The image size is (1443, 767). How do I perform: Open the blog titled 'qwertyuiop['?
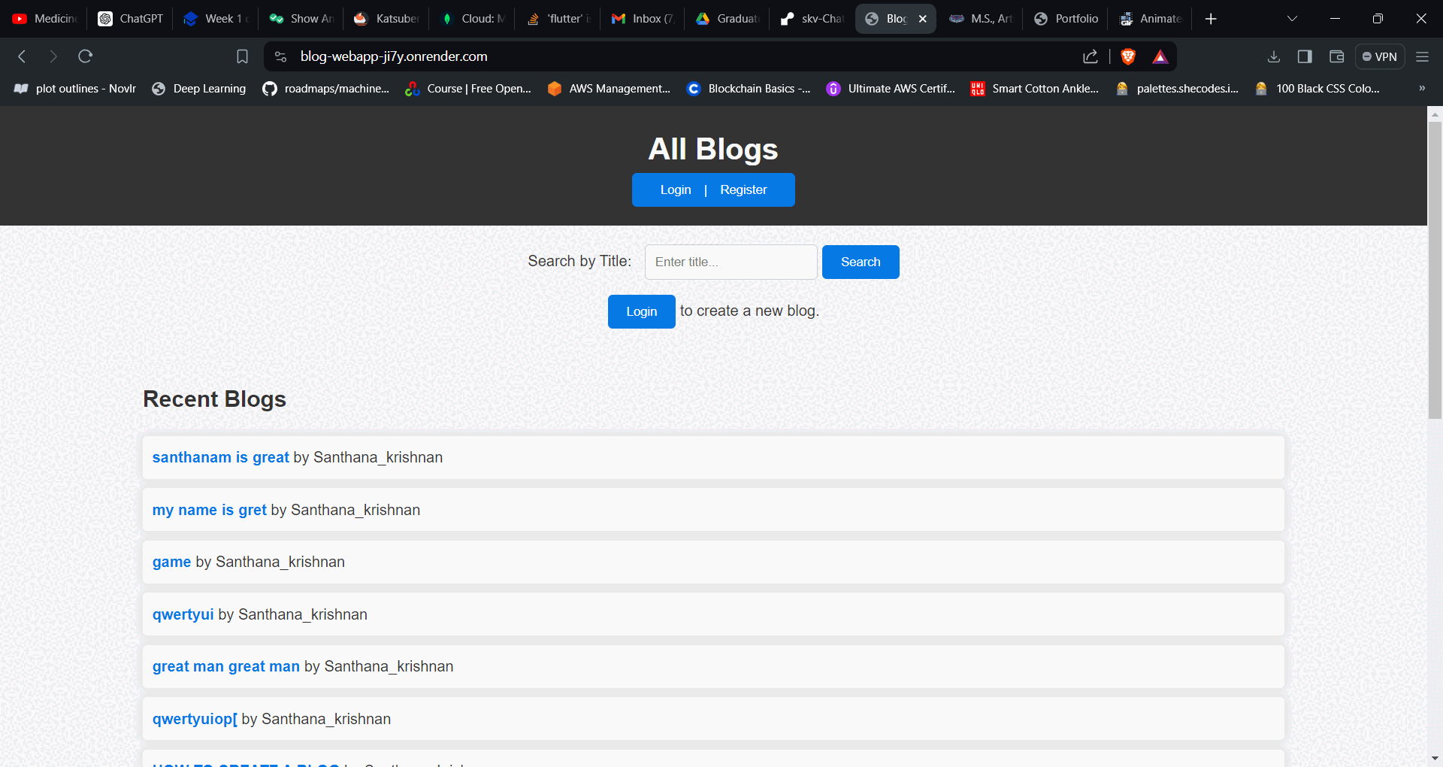(x=195, y=719)
